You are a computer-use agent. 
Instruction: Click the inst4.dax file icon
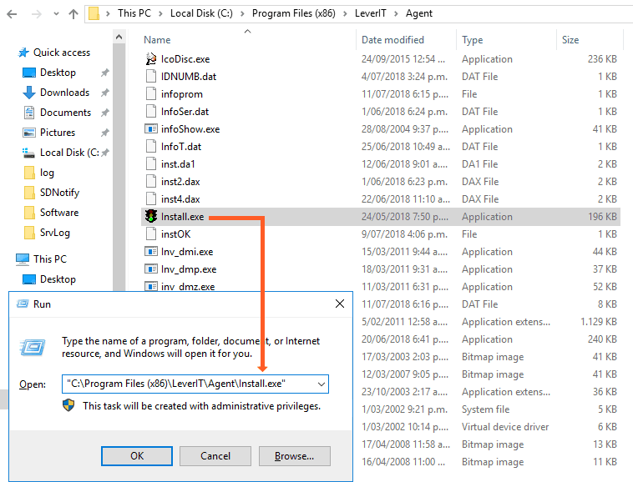(x=151, y=199)
